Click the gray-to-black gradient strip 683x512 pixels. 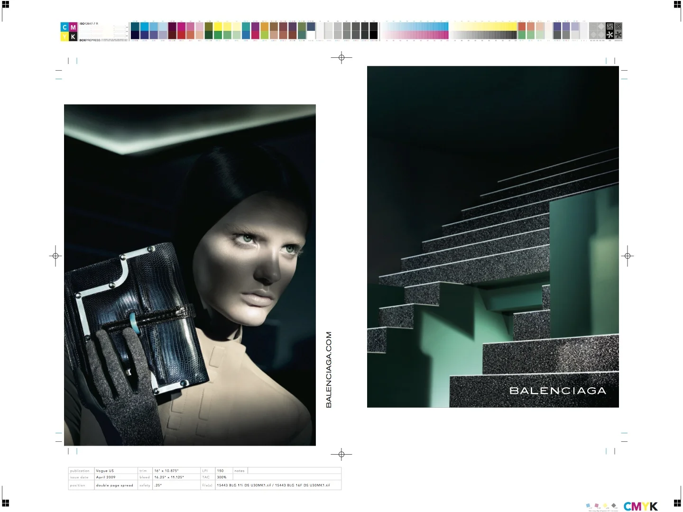(x=484, y=35)
